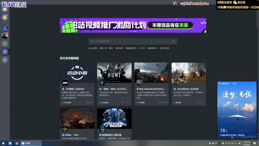
Task: Click the 镭射联盟 server avatar icon
Action: click(102, 129)
